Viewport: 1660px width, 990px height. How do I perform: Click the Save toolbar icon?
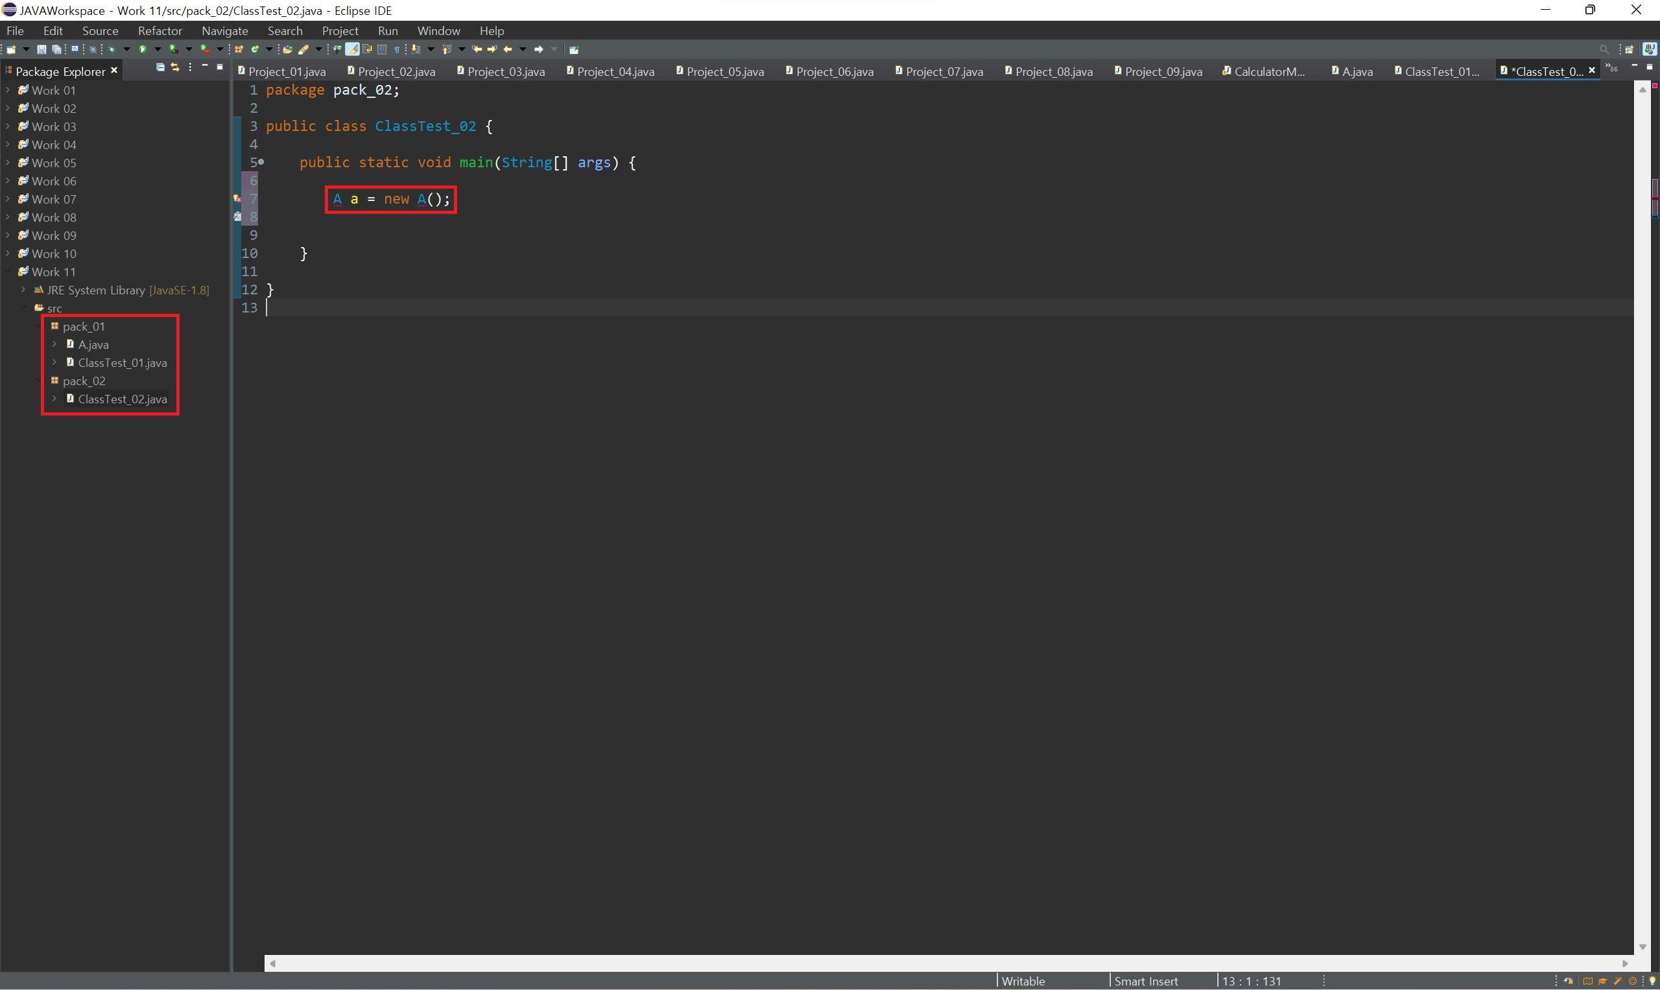tap(41, 49)
